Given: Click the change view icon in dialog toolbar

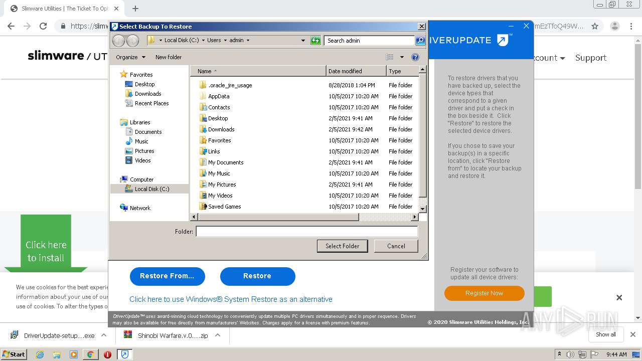Looking at the screenshot, I should pos(390,57).
